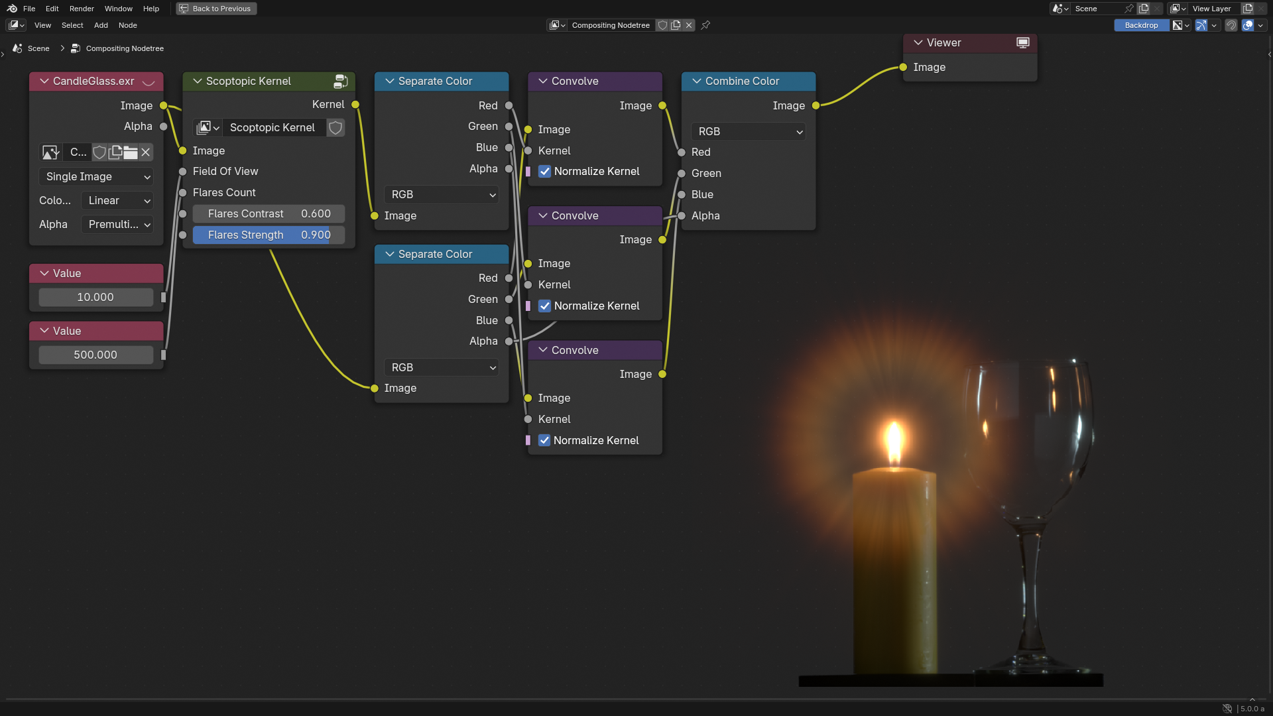The width and height of the screenshot is (1273, 716).
Task: Open RGB dropdown in upper Separate Color node
Action: (442, 194)
